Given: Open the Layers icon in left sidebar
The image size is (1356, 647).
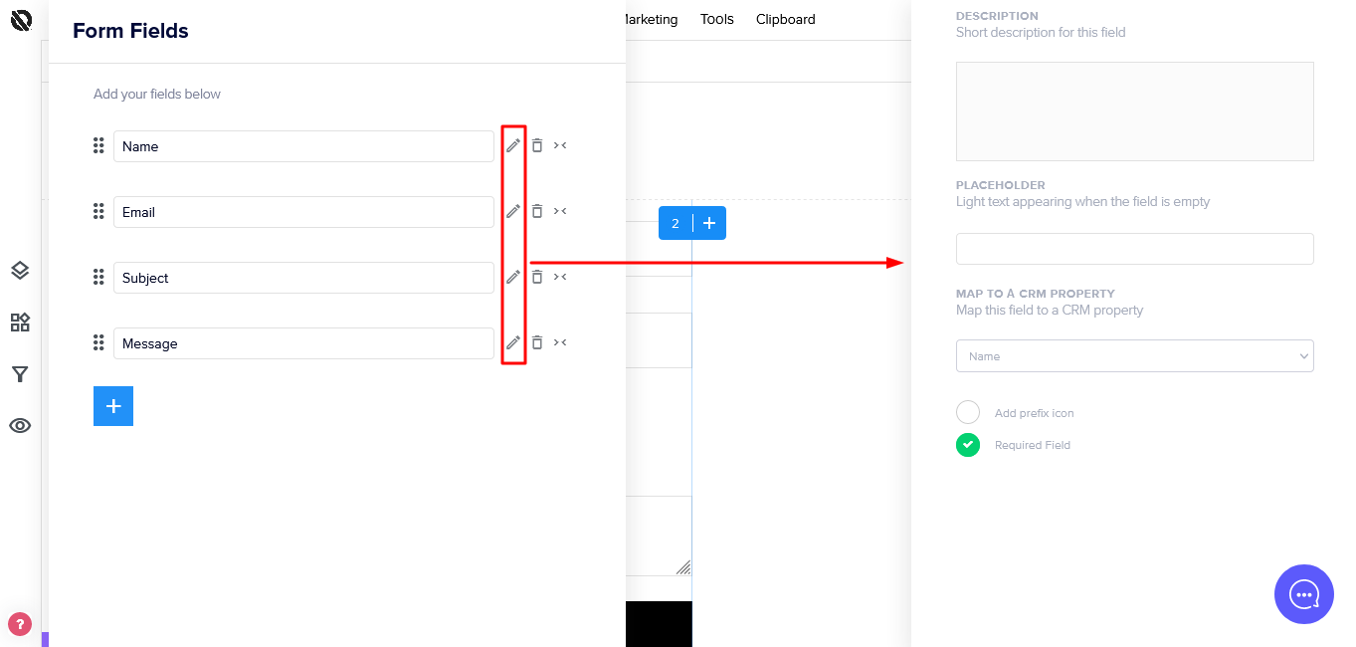Looking at the screenshot, I should coord(20,271).
